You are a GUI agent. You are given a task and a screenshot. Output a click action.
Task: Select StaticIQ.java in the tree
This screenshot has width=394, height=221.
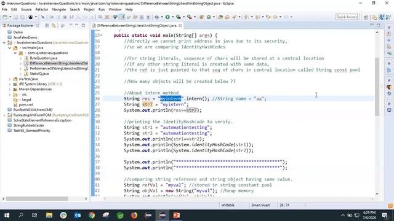[x=39, y=74]
